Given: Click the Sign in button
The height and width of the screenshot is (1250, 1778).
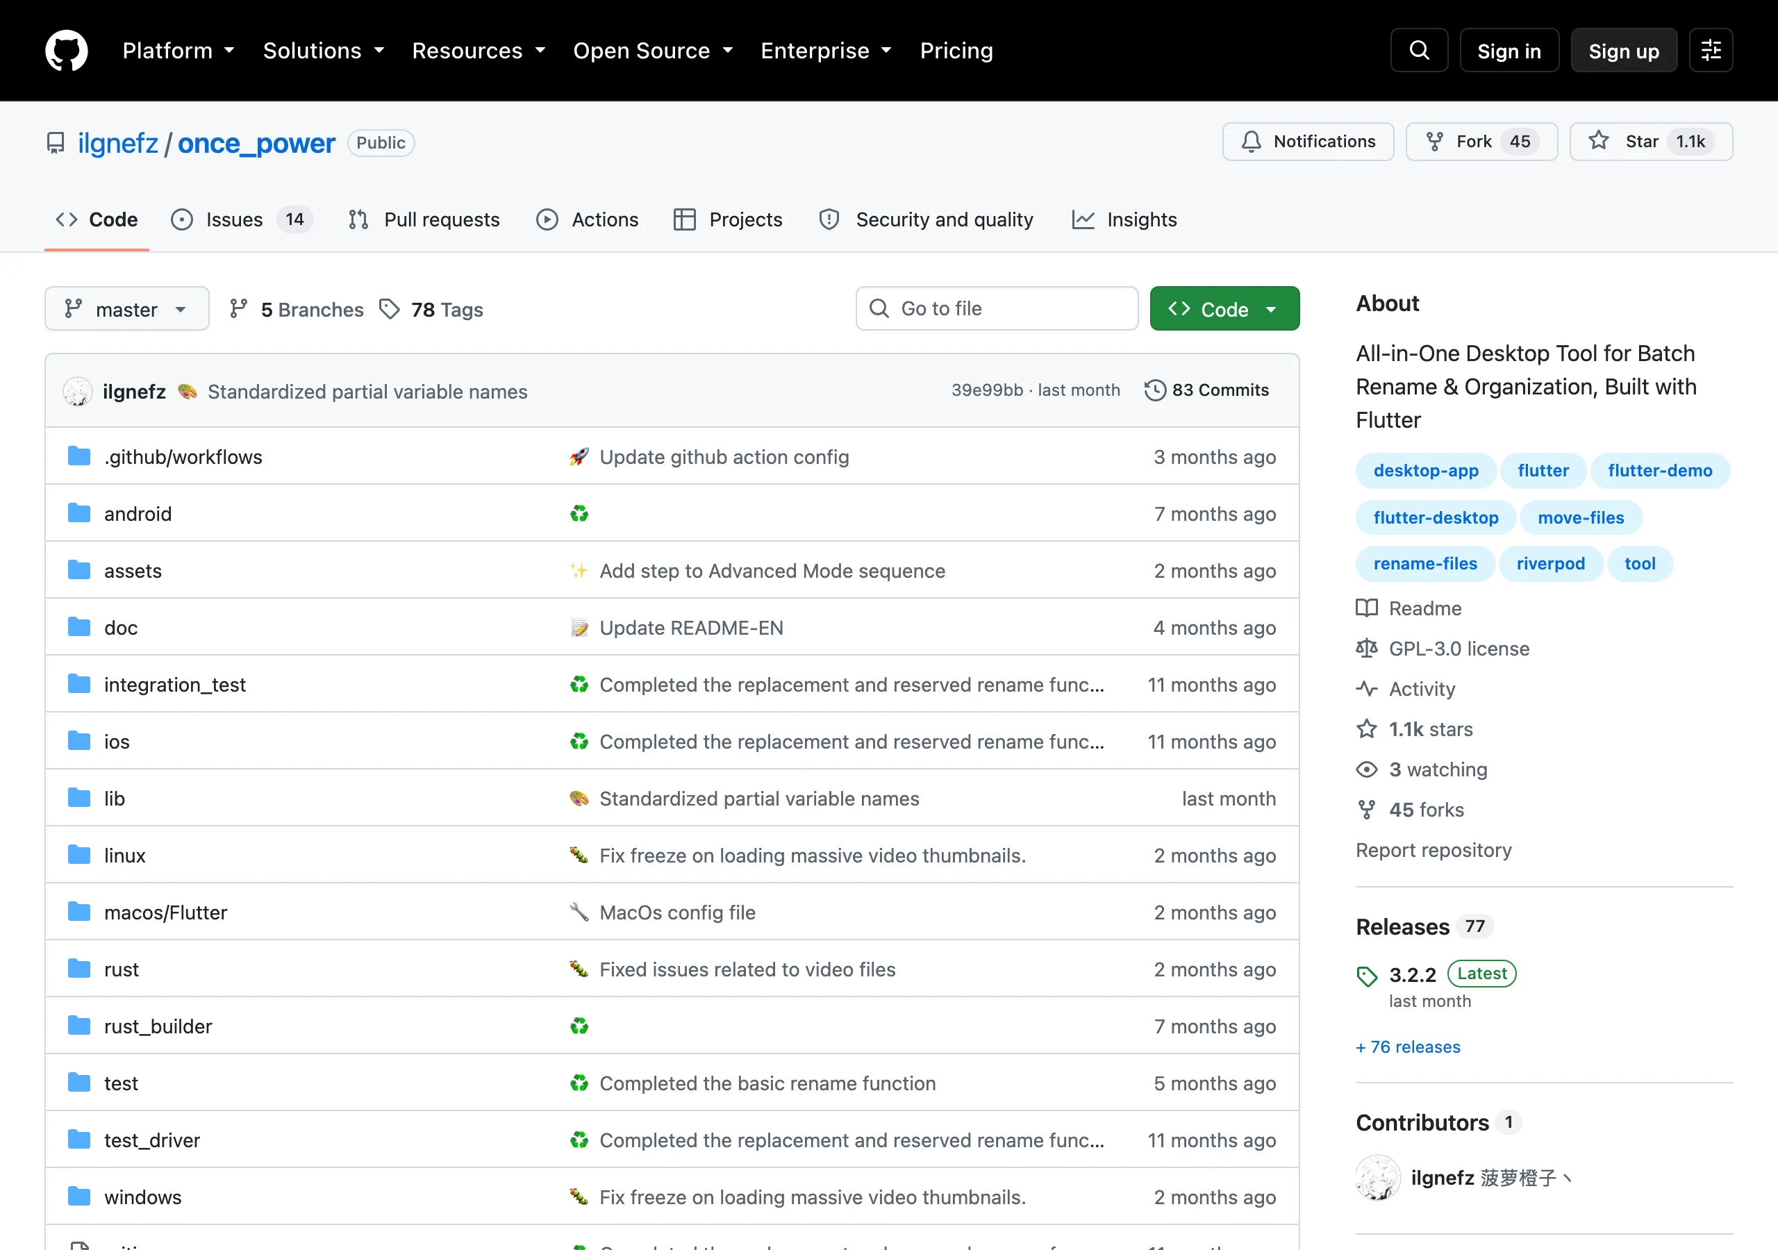Looking at the screenshot, I should 1509,50.
